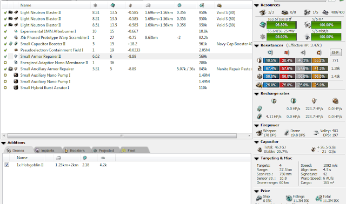The height and width of the screenshot is (204, 346).
Task: Collapse the Price section
Action: point(256,191)
